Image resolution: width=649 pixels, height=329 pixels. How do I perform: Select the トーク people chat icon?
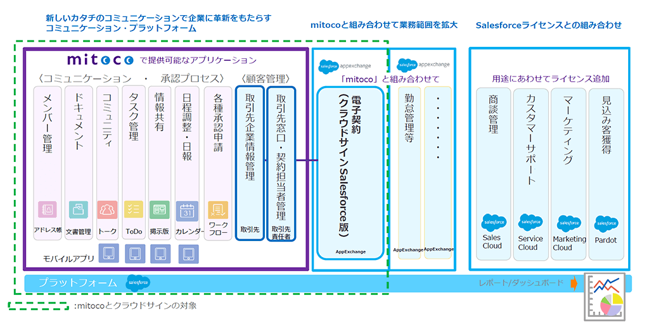point(107,209)
